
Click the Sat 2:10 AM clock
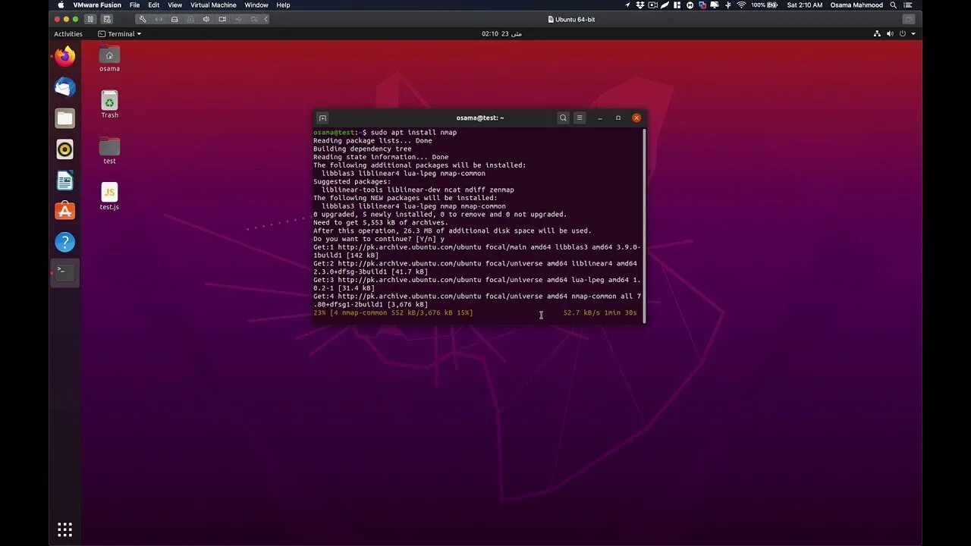(805, 5)
